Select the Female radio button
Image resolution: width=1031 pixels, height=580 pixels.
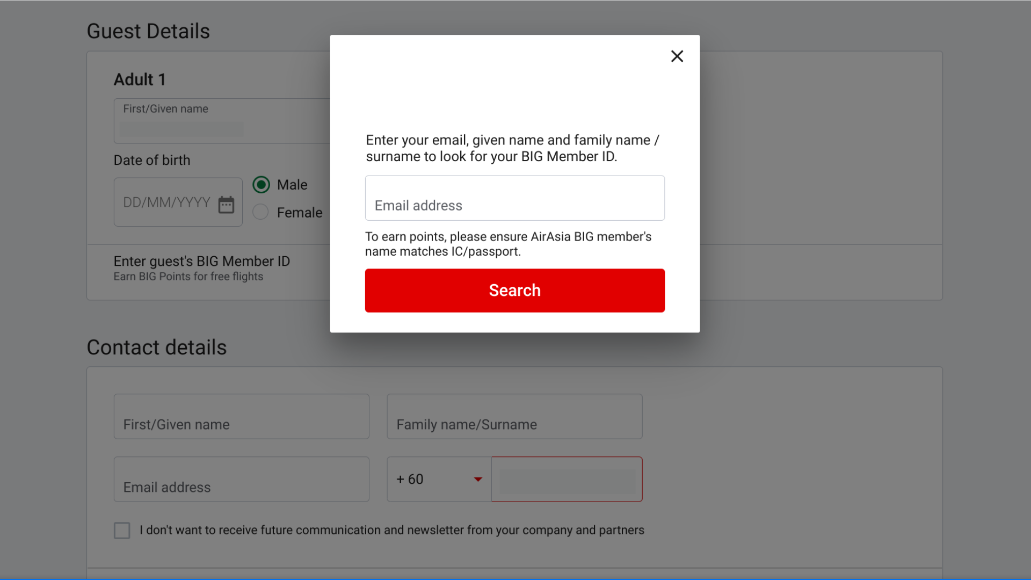tap(261, 212)
